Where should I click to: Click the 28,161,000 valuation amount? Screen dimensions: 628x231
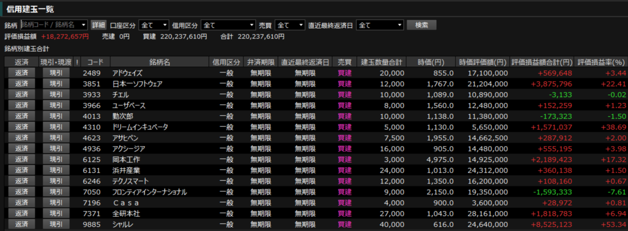pyautogui.click(x=487, y=213)
